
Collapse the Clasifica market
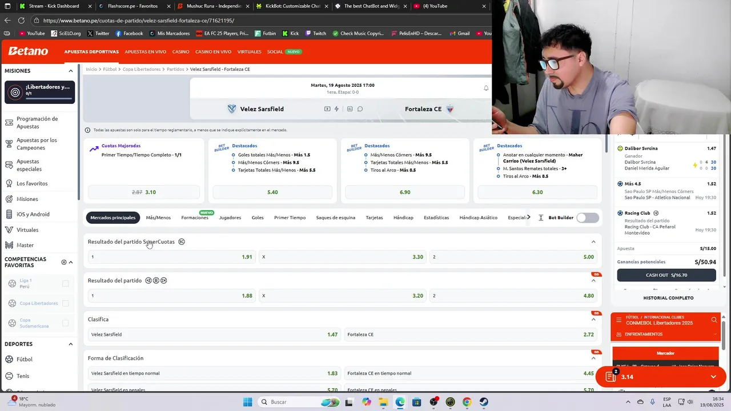(x=593, y=320)
